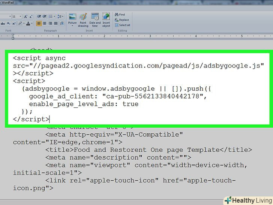
Task: Decrease paragraph indent
Action: pyautogui.click(x=39, y=17)
